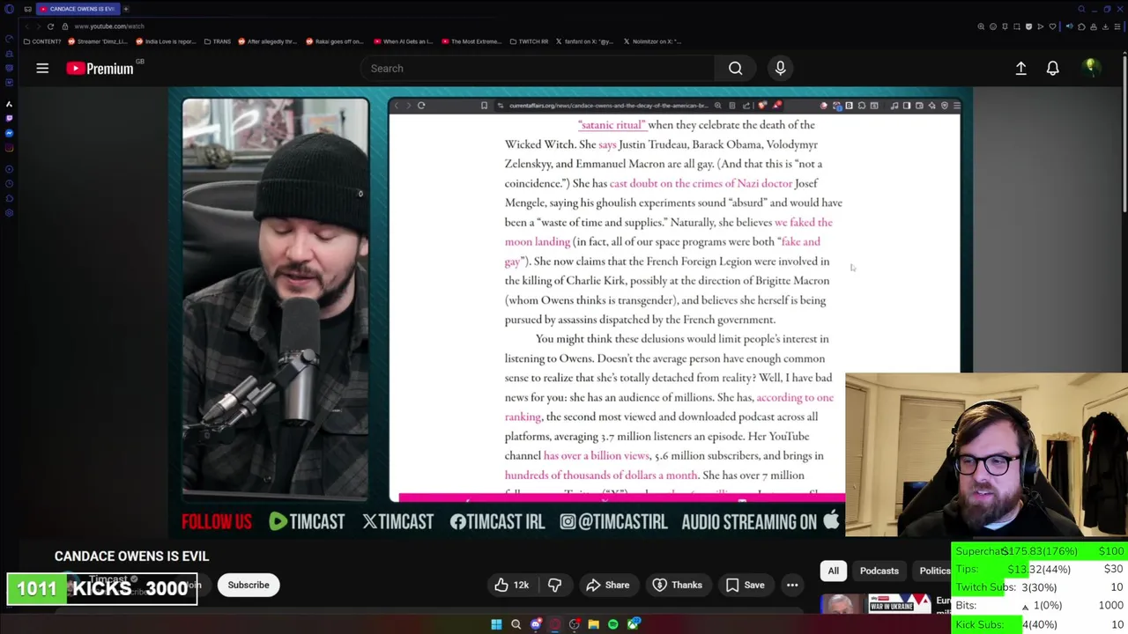Open the India Love is repor... bookmark
The height and width of the screenshot is (634, 1128).
[x=166, y=41]
